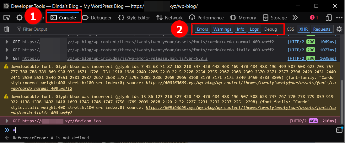Screen dimensions: 345x143
Task: Open console settings gear
Action: (339, 29)
